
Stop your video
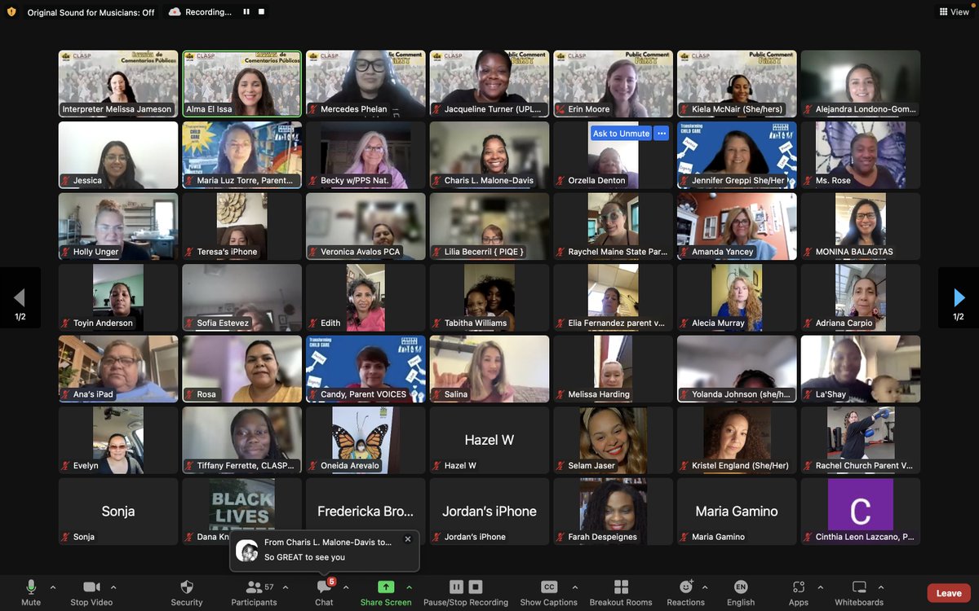tap(91, 587)
